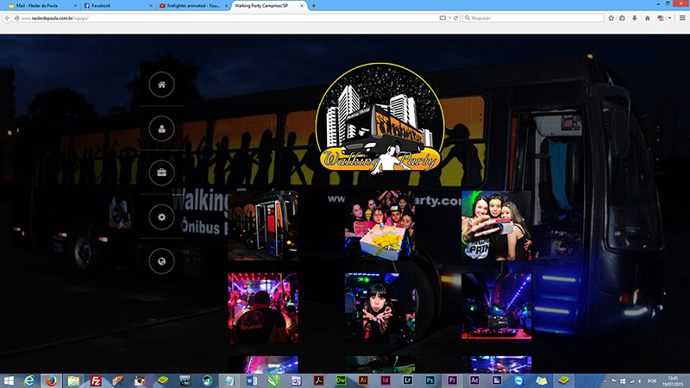Open Adobe Illustrator from taskbar
This screenshot has width=690, height=388.
pyautogui.click(x=363, y=380)
